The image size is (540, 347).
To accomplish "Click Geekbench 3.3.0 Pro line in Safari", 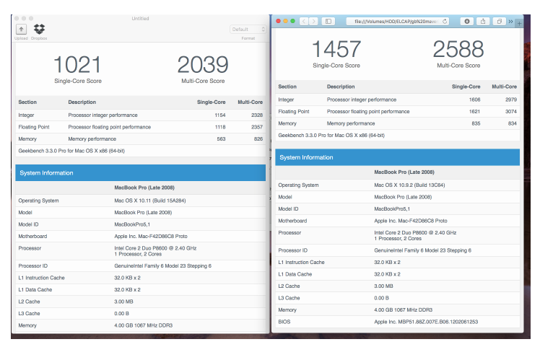I will click(x=331, y=136).
